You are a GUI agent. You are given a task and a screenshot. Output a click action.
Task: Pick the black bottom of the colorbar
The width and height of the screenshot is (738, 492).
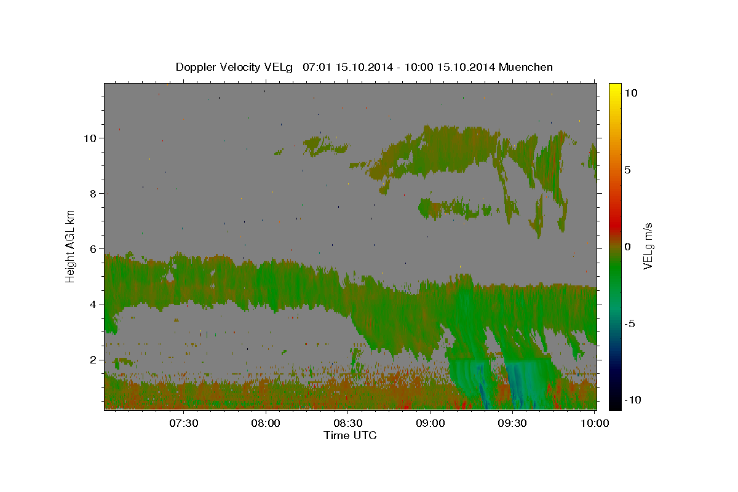click(614, 403)
